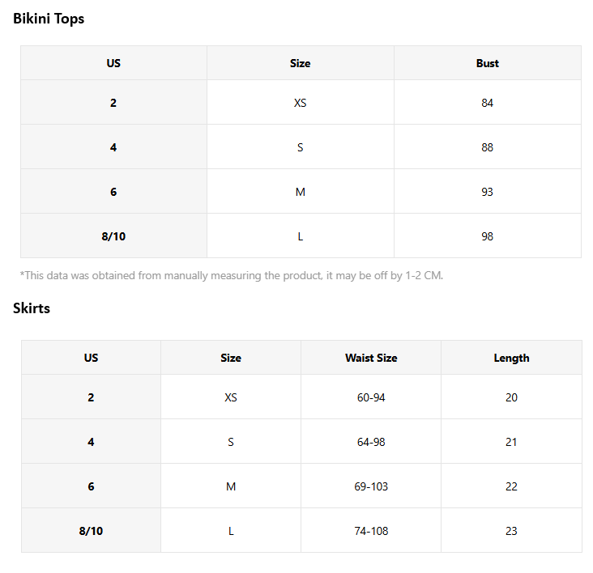
Task: Select the XS size cell in Bikini Tops
Action: pyautogui.click(x=301, y=102)
